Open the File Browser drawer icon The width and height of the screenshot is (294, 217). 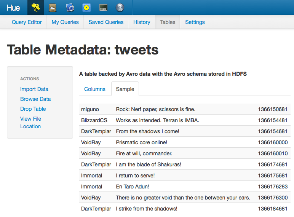pos(53,8)
